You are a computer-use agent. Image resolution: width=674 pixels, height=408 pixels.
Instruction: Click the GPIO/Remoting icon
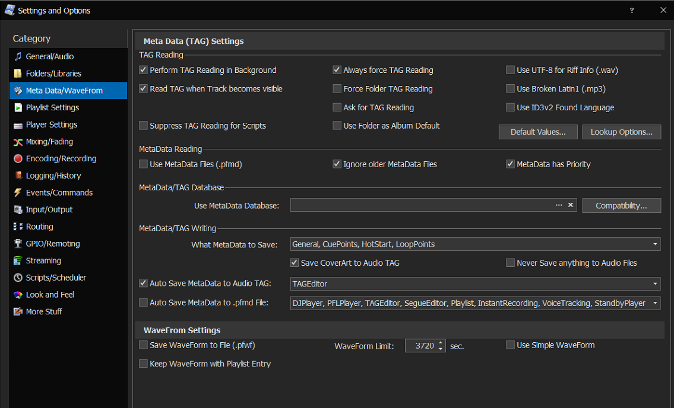pos(18,244)
